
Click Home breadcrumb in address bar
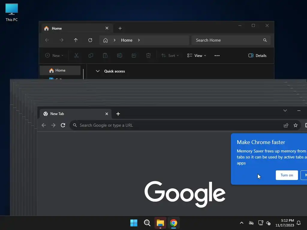point(127,40)
